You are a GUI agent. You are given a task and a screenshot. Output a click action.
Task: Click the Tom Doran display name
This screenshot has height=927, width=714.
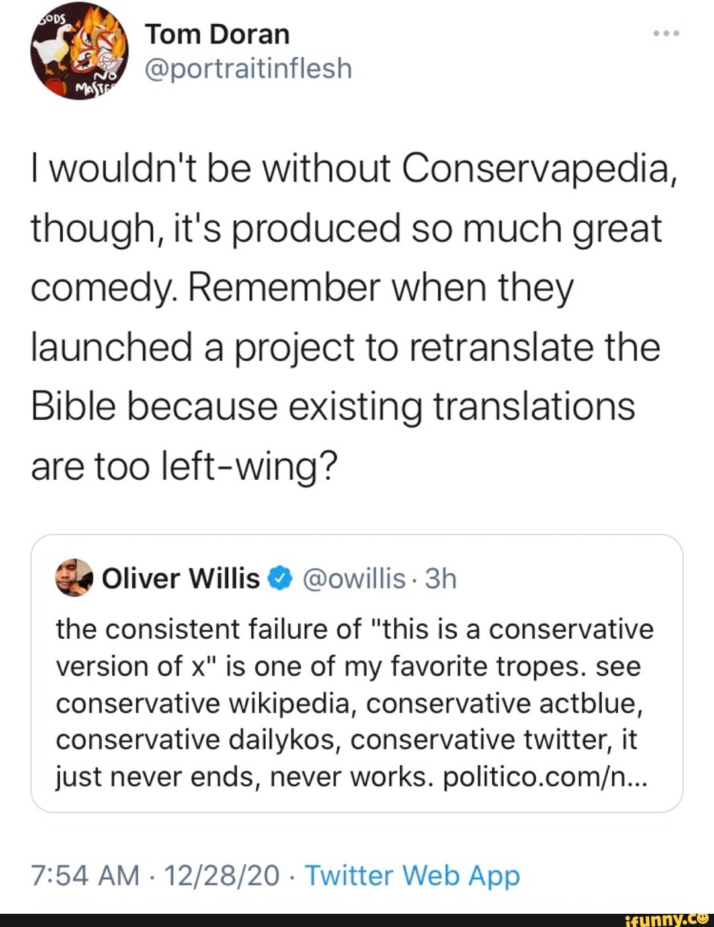pos(217,34)
